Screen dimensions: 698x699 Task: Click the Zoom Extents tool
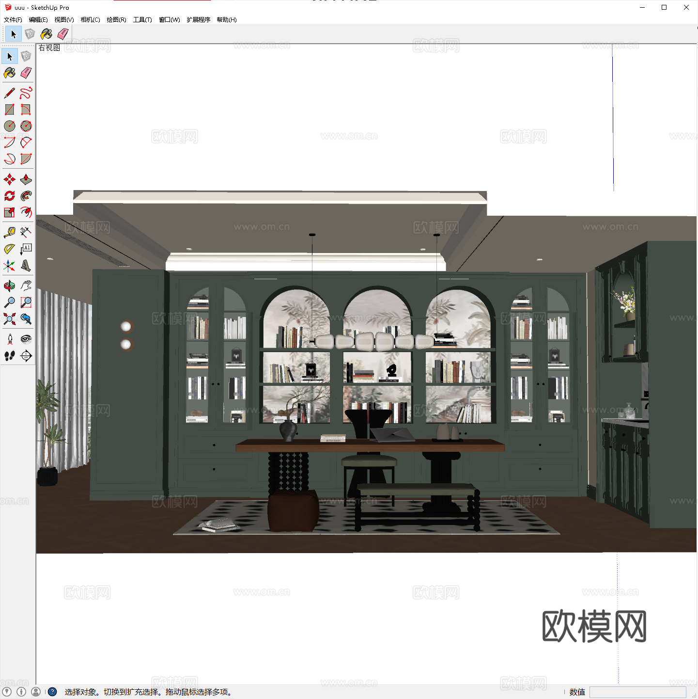tap(10, 319)
